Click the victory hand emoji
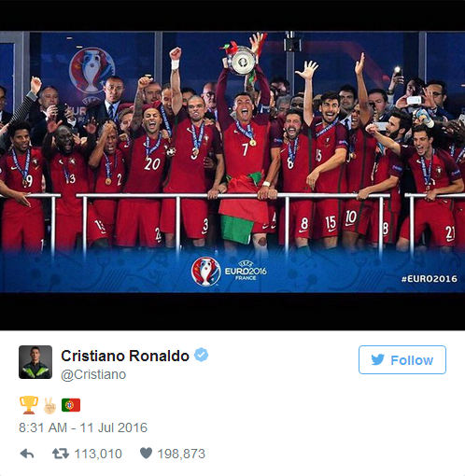The image size is (465, 476). click(49, 405)
